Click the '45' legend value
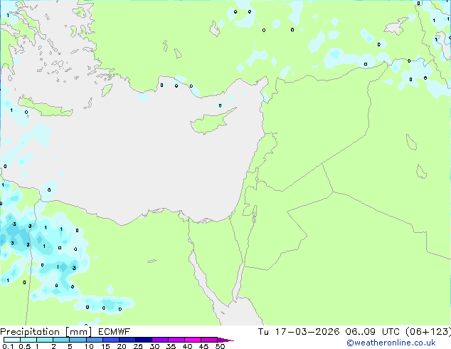 (x=203, y=346)
